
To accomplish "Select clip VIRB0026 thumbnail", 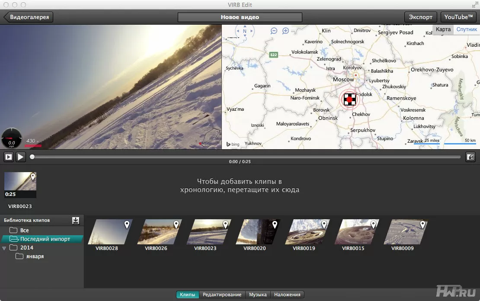I will 160,231.
